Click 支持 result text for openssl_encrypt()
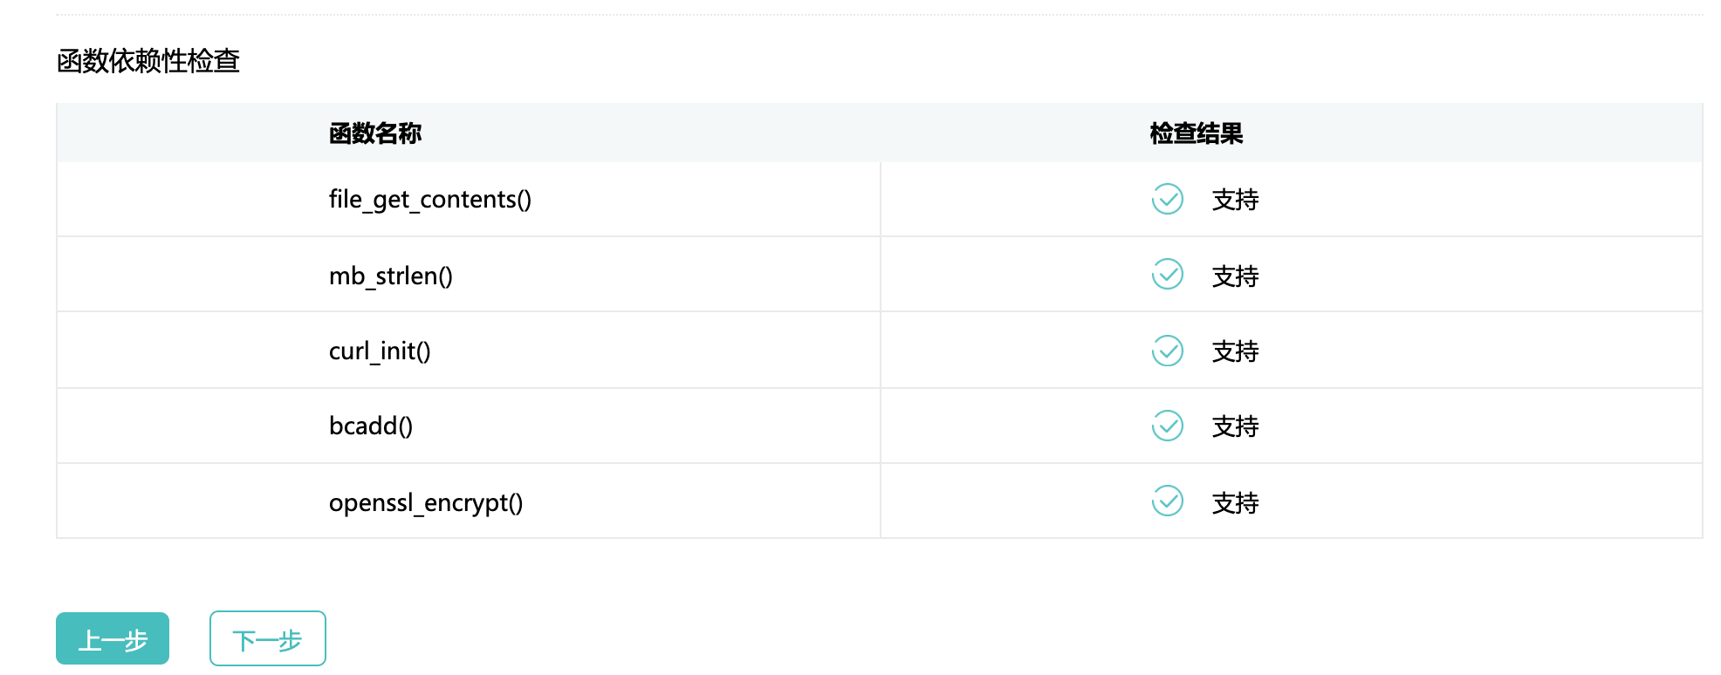Screen dimensions: 1721x675 1235,502
